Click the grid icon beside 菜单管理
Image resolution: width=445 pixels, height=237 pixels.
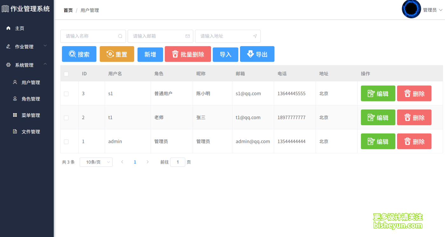15,115
